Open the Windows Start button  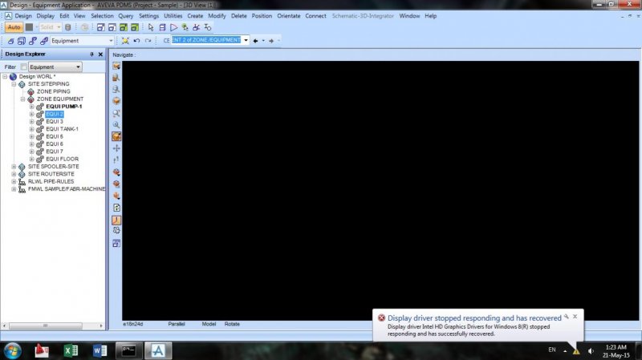(x=12, y=350)
